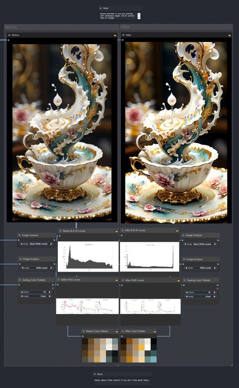The width and height of the screenshot is (239, 388).
Task: Next mode arrow on right Chart widget
Action: click(215, 297)
